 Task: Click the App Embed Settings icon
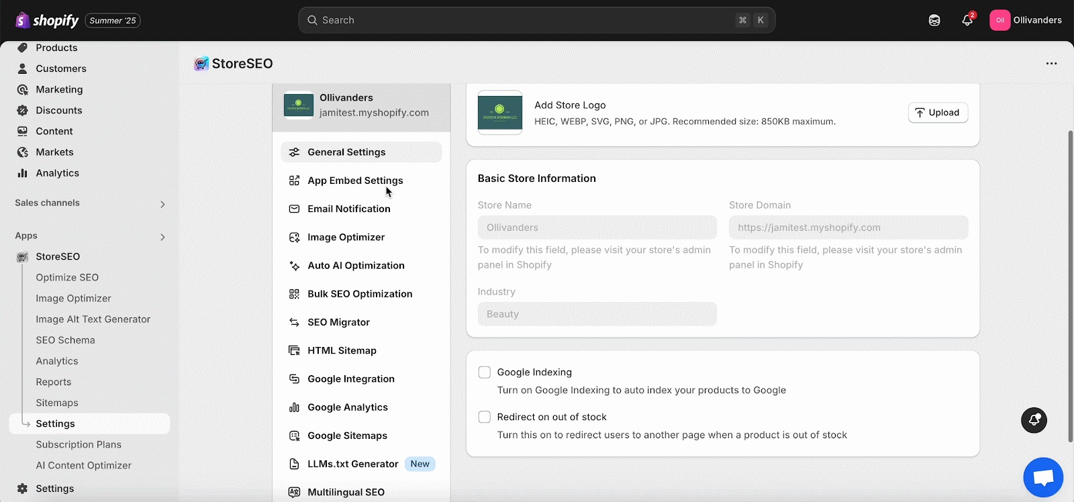pos(294,181)
